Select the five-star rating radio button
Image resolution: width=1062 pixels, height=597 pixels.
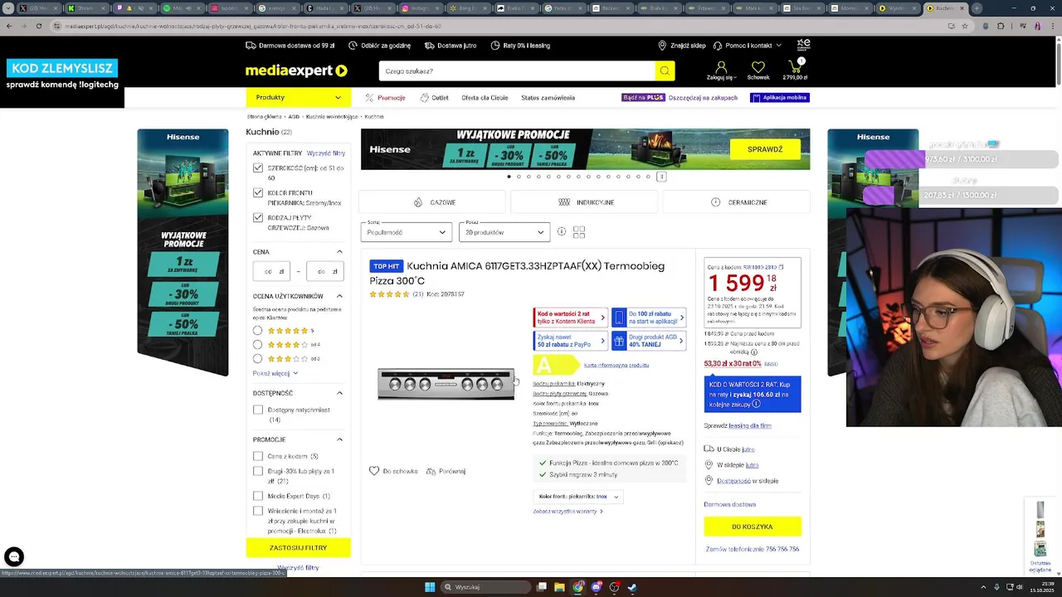pos(257,330)
